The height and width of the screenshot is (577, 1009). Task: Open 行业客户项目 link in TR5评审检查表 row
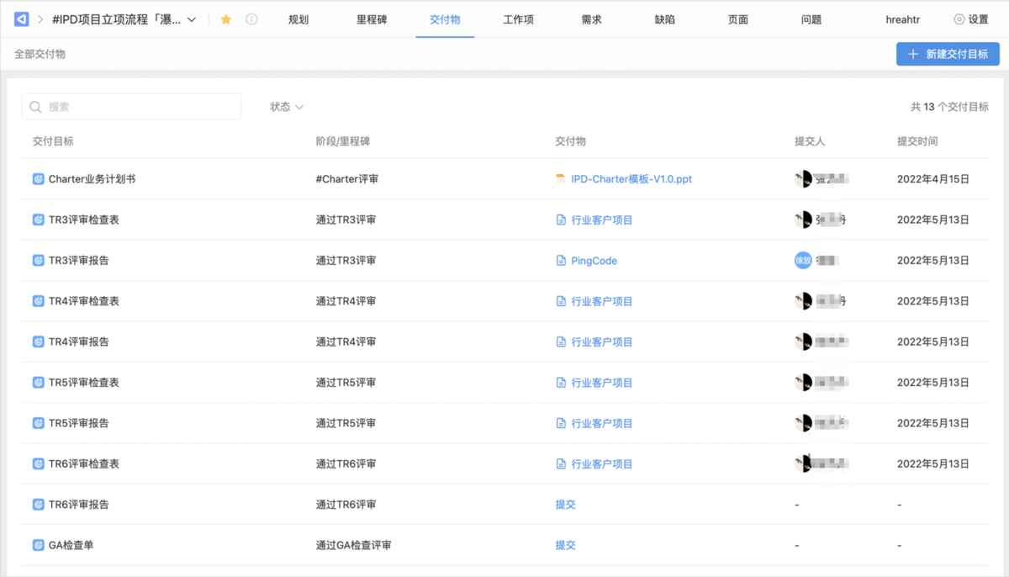coord(602,383)
